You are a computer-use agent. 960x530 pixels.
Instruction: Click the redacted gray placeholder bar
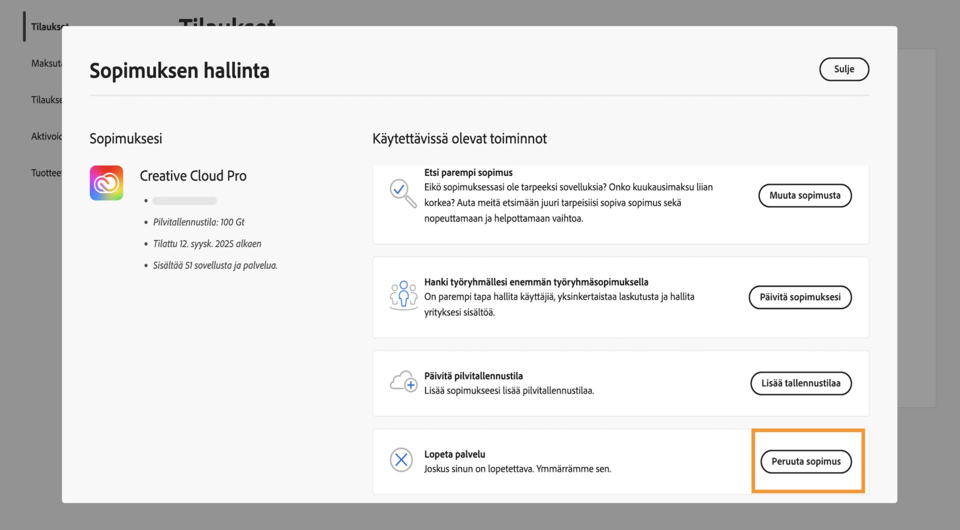click(x=184, y=201)
